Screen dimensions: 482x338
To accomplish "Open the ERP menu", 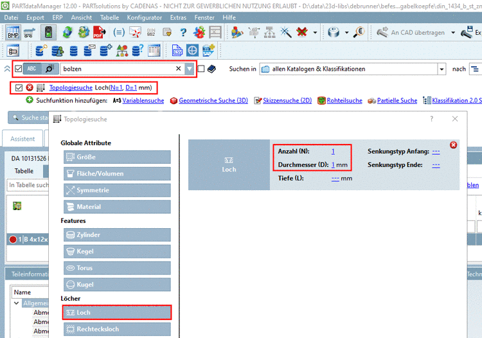I will (x=57, y=17).
